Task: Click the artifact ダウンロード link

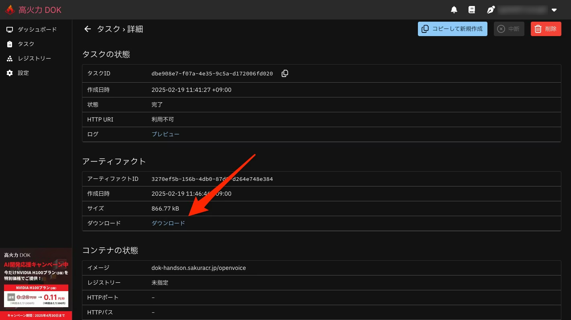Action: pos(168,223)
